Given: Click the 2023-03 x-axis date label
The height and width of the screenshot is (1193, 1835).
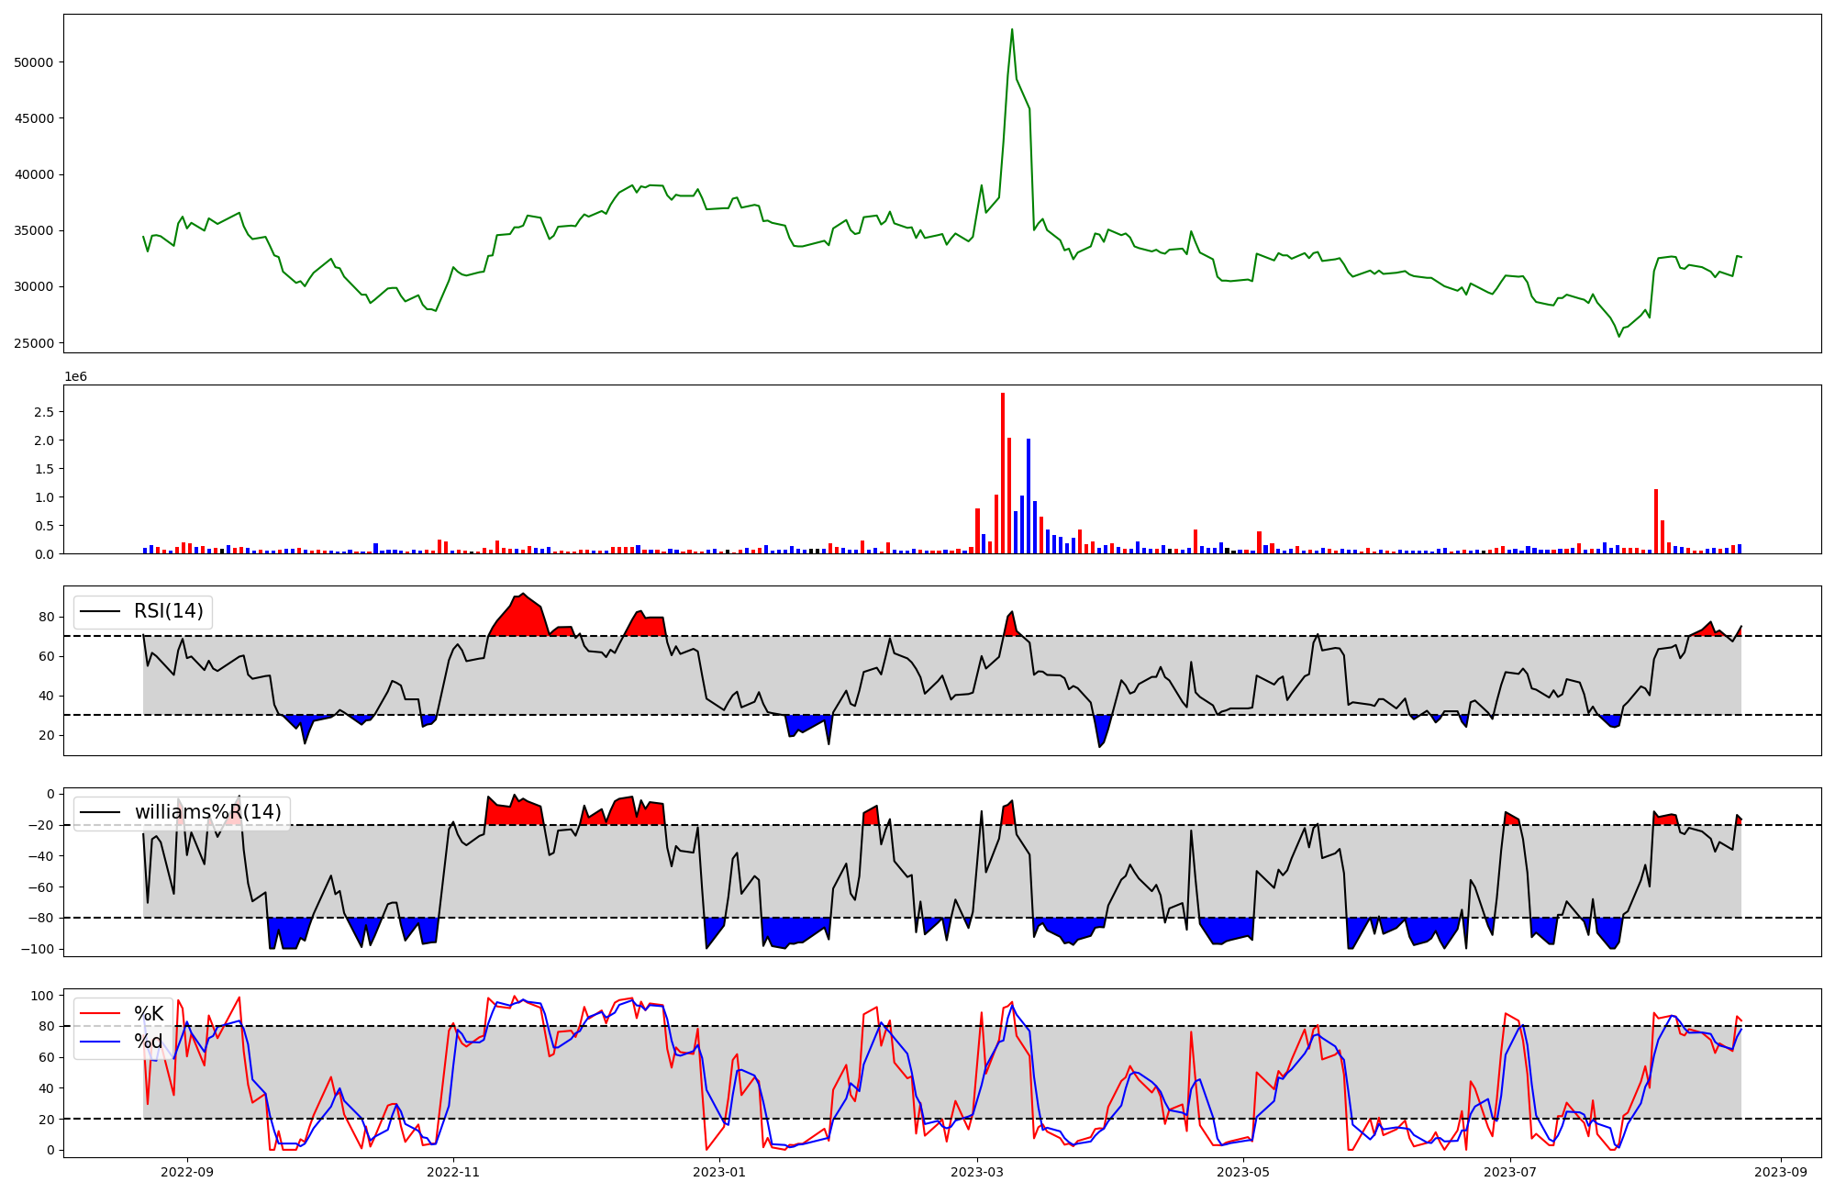Looking at the screenshot, I should click(977, 1172).
